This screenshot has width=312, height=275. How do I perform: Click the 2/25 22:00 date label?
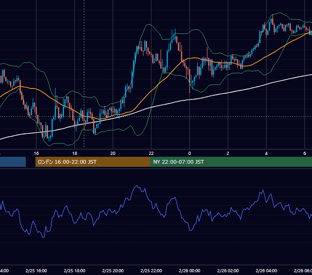coord(151,270)
